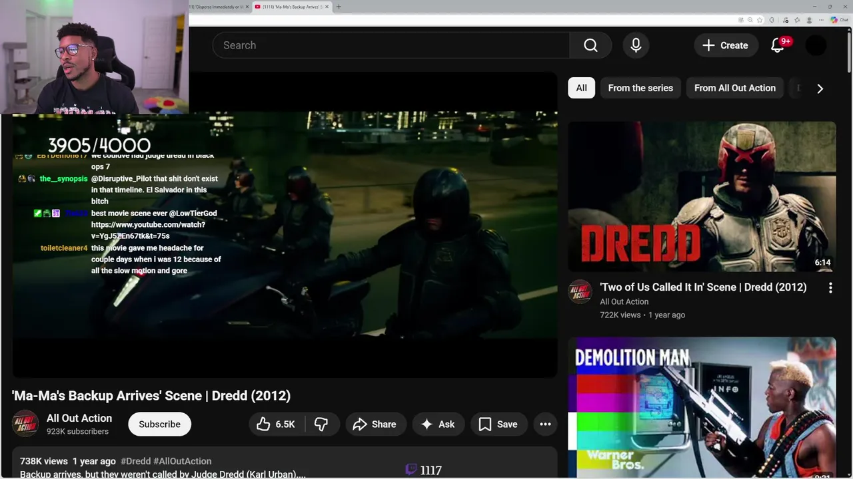
Task: Open All Out Action link under recommended video
Action: click(x=624, y=302)
